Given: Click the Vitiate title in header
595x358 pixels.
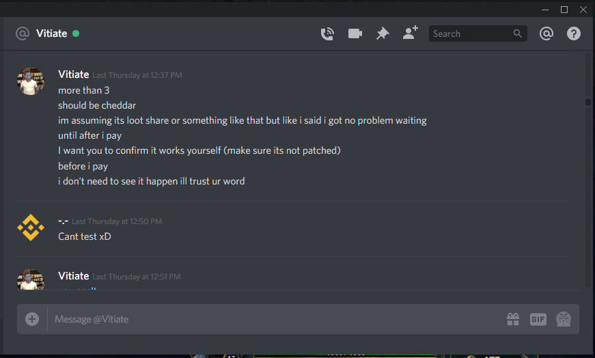Looking at the screenshot, I should pos(52,33).
